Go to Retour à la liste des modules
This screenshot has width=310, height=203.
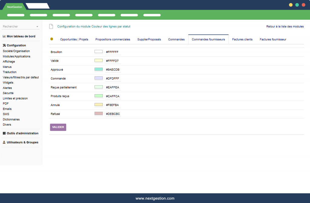point(285,27)
